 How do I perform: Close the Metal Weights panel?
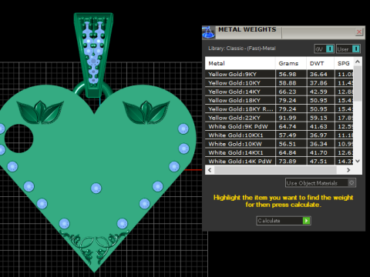359,32
